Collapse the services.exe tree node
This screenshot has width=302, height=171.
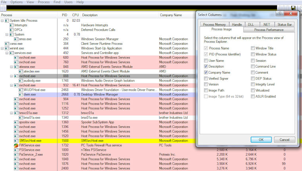coord(7,53)
